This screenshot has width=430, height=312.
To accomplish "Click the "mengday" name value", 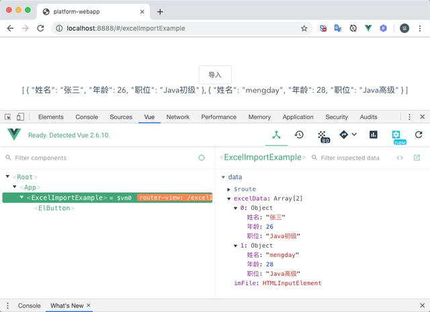I will coord(282,255).
